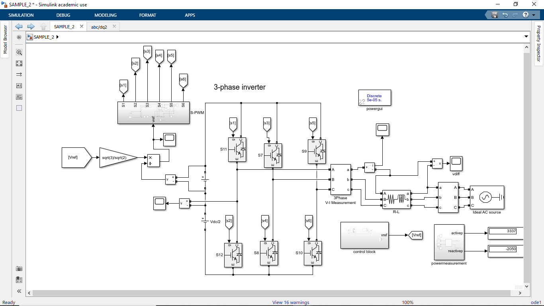Open the Help question mark button
Viewport: 544px width, 306px height.
526,15
